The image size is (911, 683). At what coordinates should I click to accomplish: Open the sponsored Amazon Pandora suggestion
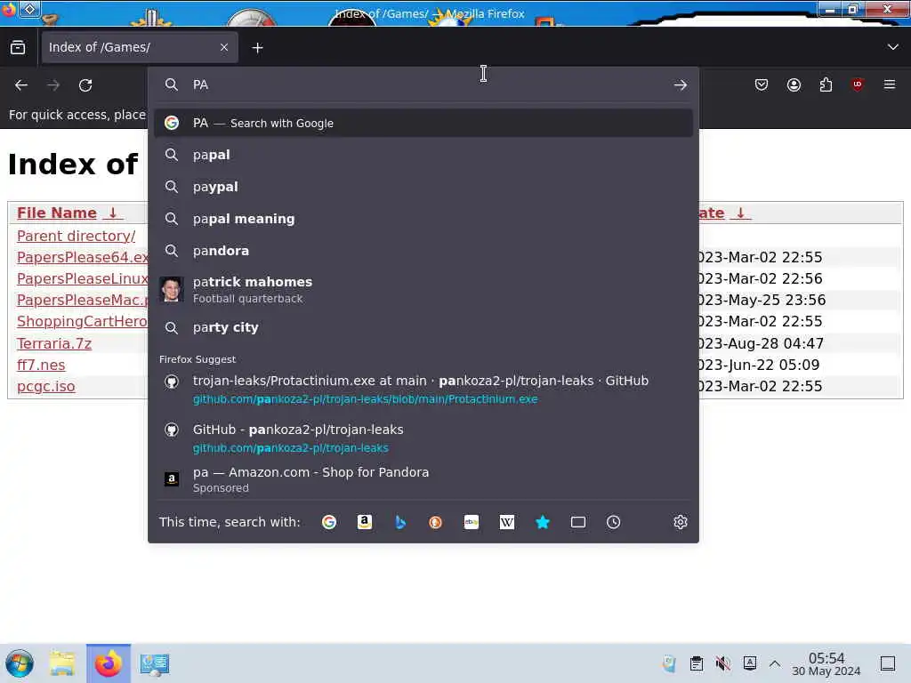click(423, 479)
